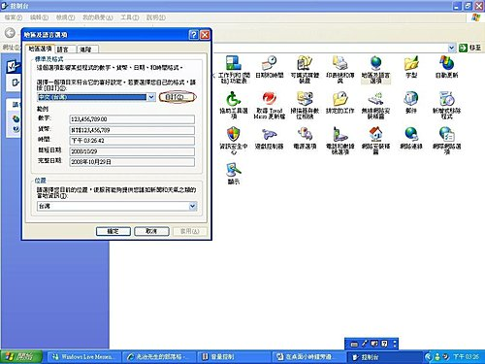Open Accessibility Options (協助工具選項) icon

point(234,105)
